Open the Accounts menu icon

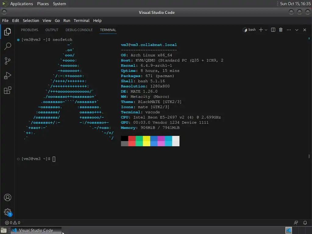(8, 197)
